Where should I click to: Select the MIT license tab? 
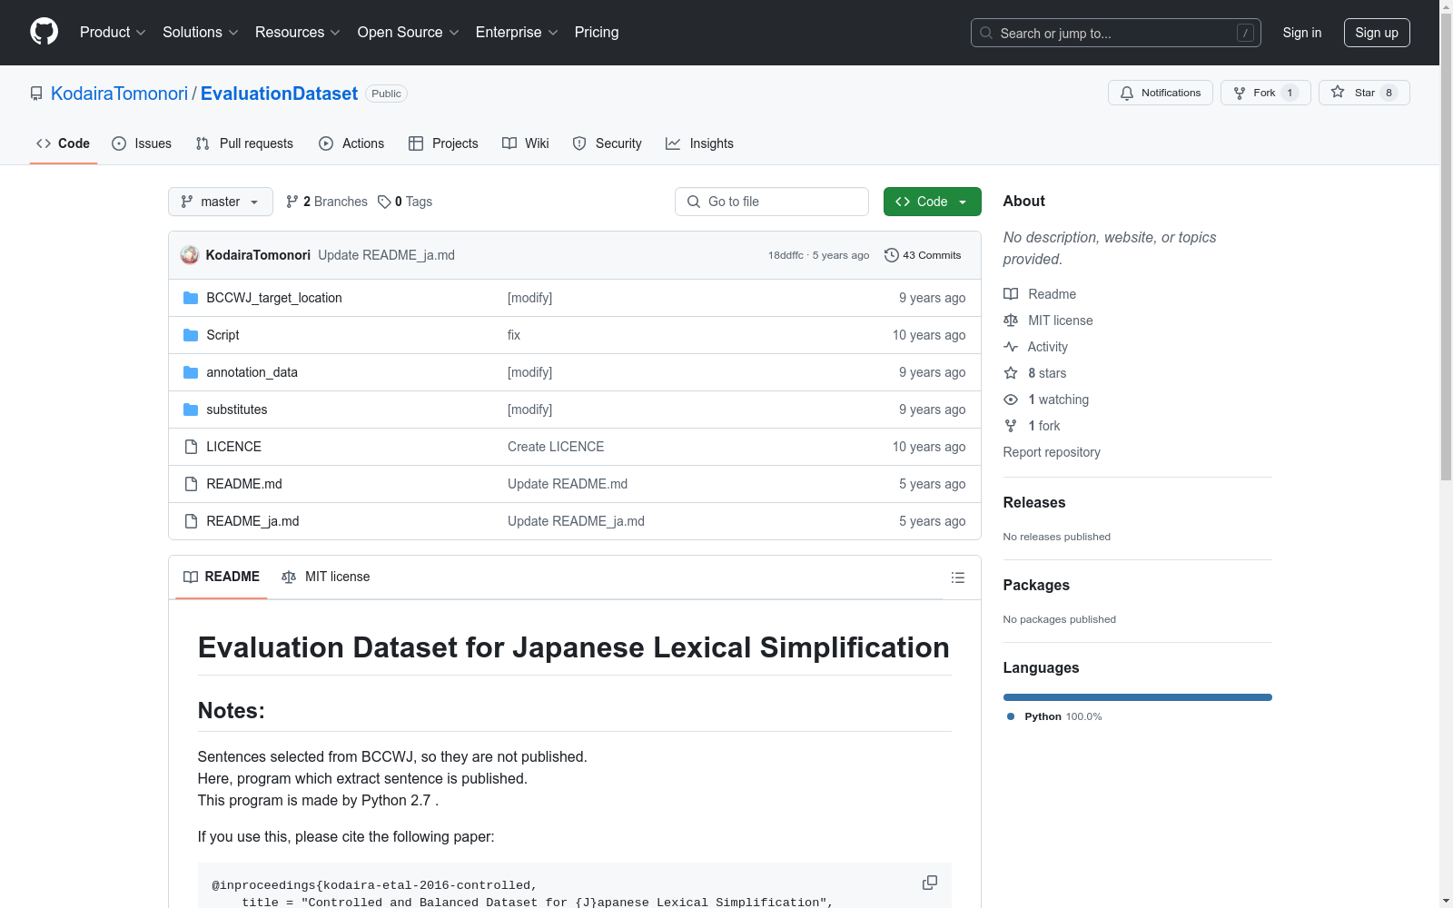pyautogui.click(x=326, y=577)
